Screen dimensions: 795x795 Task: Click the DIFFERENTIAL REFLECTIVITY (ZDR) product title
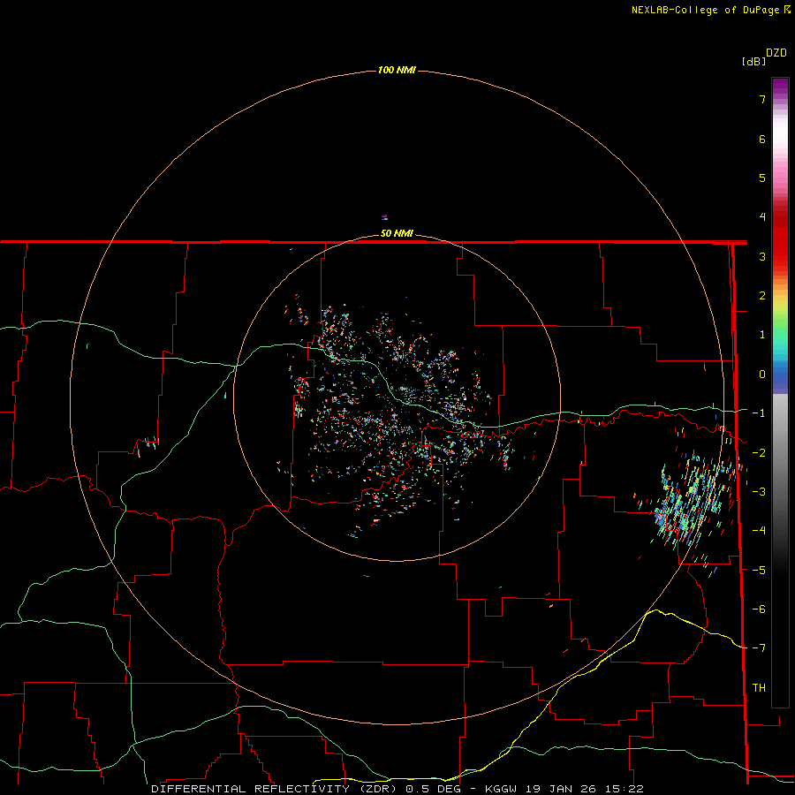click(276, 789)
